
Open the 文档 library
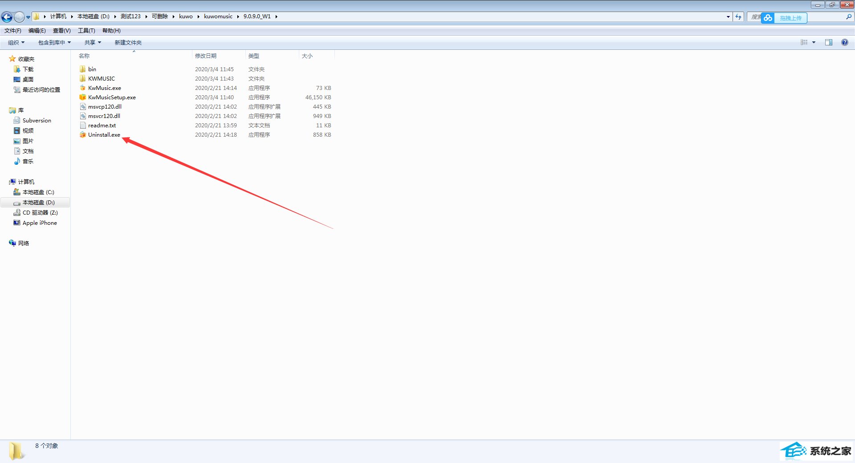click(28, 151)
